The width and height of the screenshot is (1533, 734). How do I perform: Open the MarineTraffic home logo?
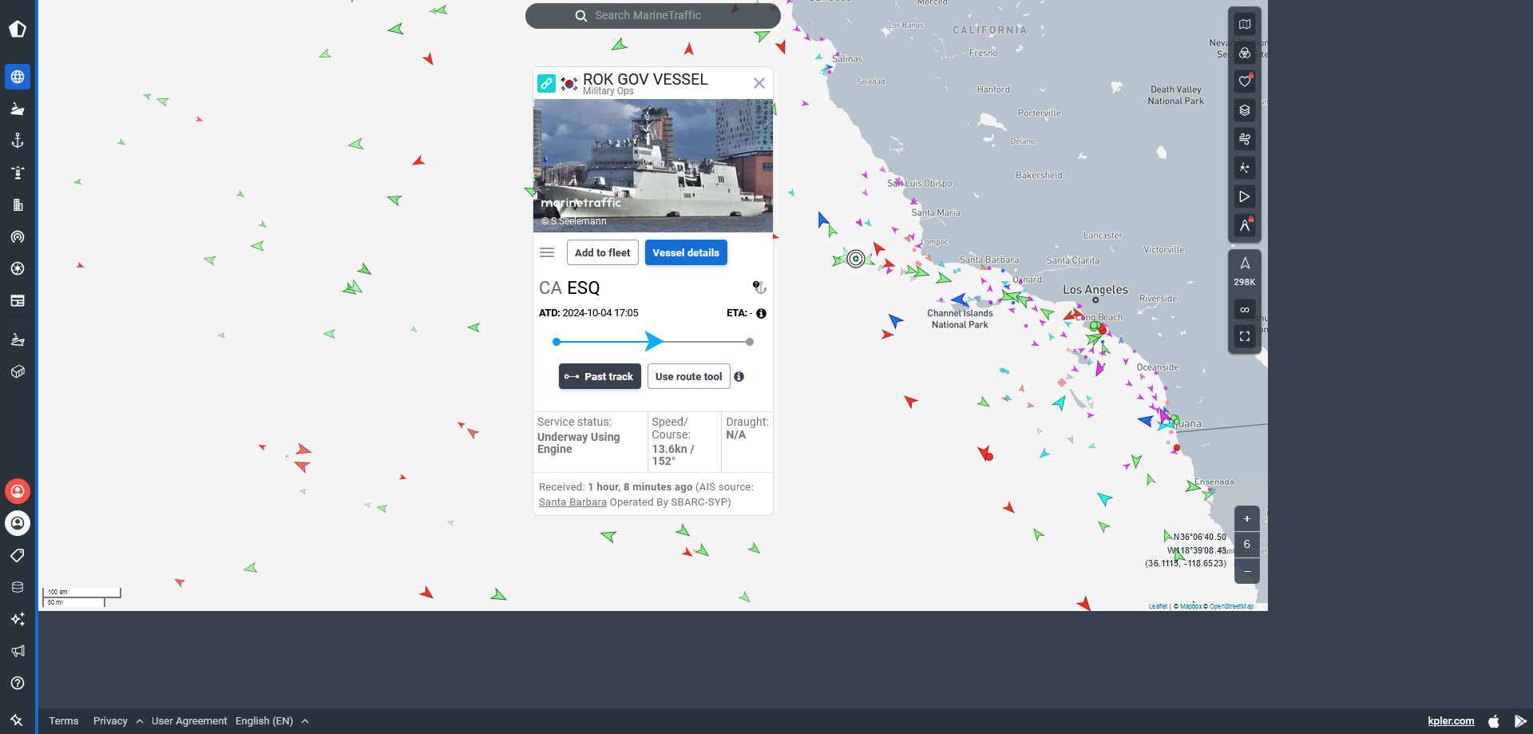click(x=18, y=30)
